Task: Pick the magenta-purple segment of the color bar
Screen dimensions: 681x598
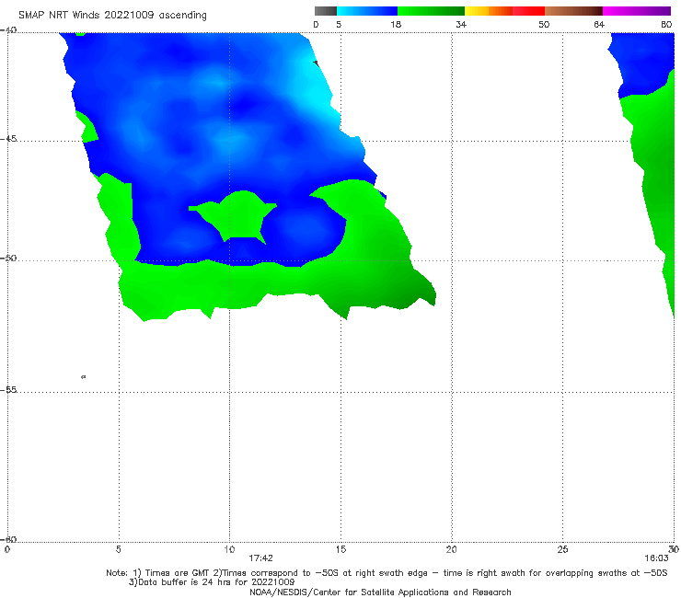Action: click(637, 11)
